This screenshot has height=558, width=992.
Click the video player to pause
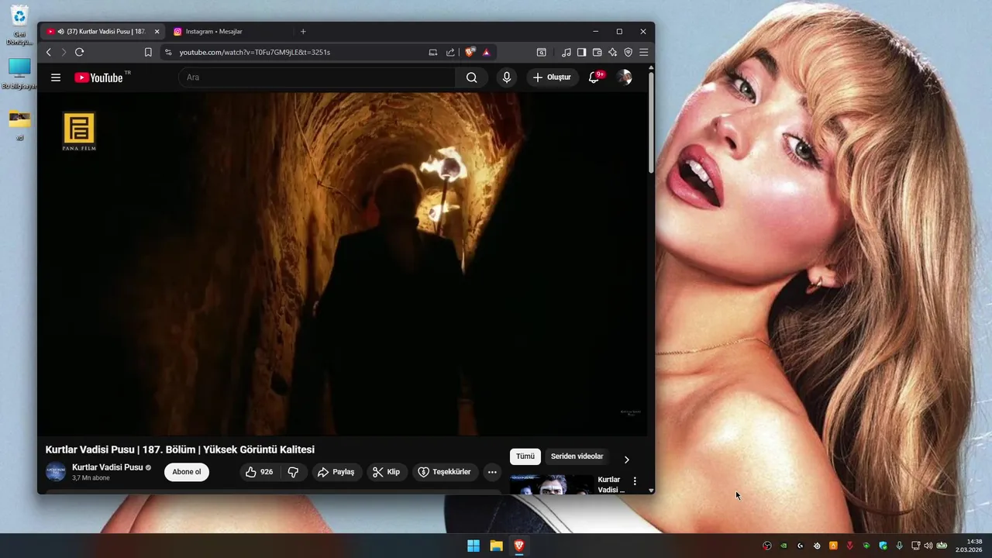pos(342,263)
